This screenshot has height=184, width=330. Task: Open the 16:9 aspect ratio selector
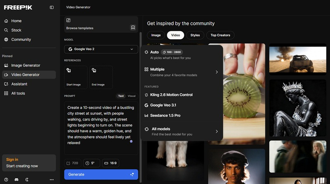coord(110,163)
